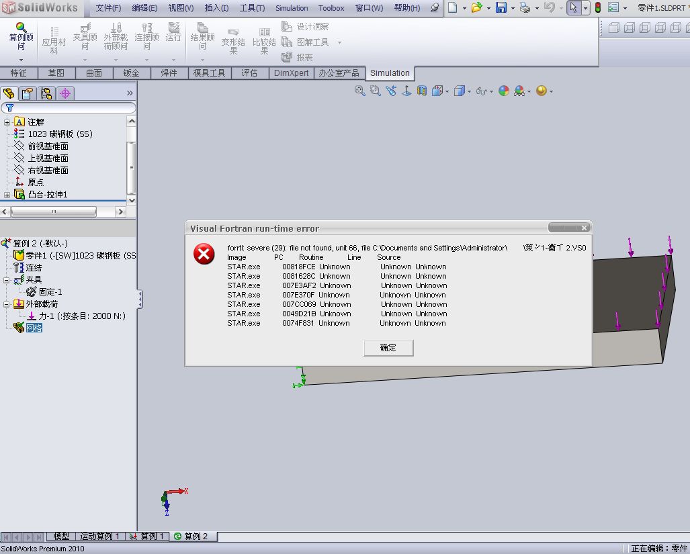Select the 前视基准面 front plane
Screen dimensions: 690x554
pos(42,146)
